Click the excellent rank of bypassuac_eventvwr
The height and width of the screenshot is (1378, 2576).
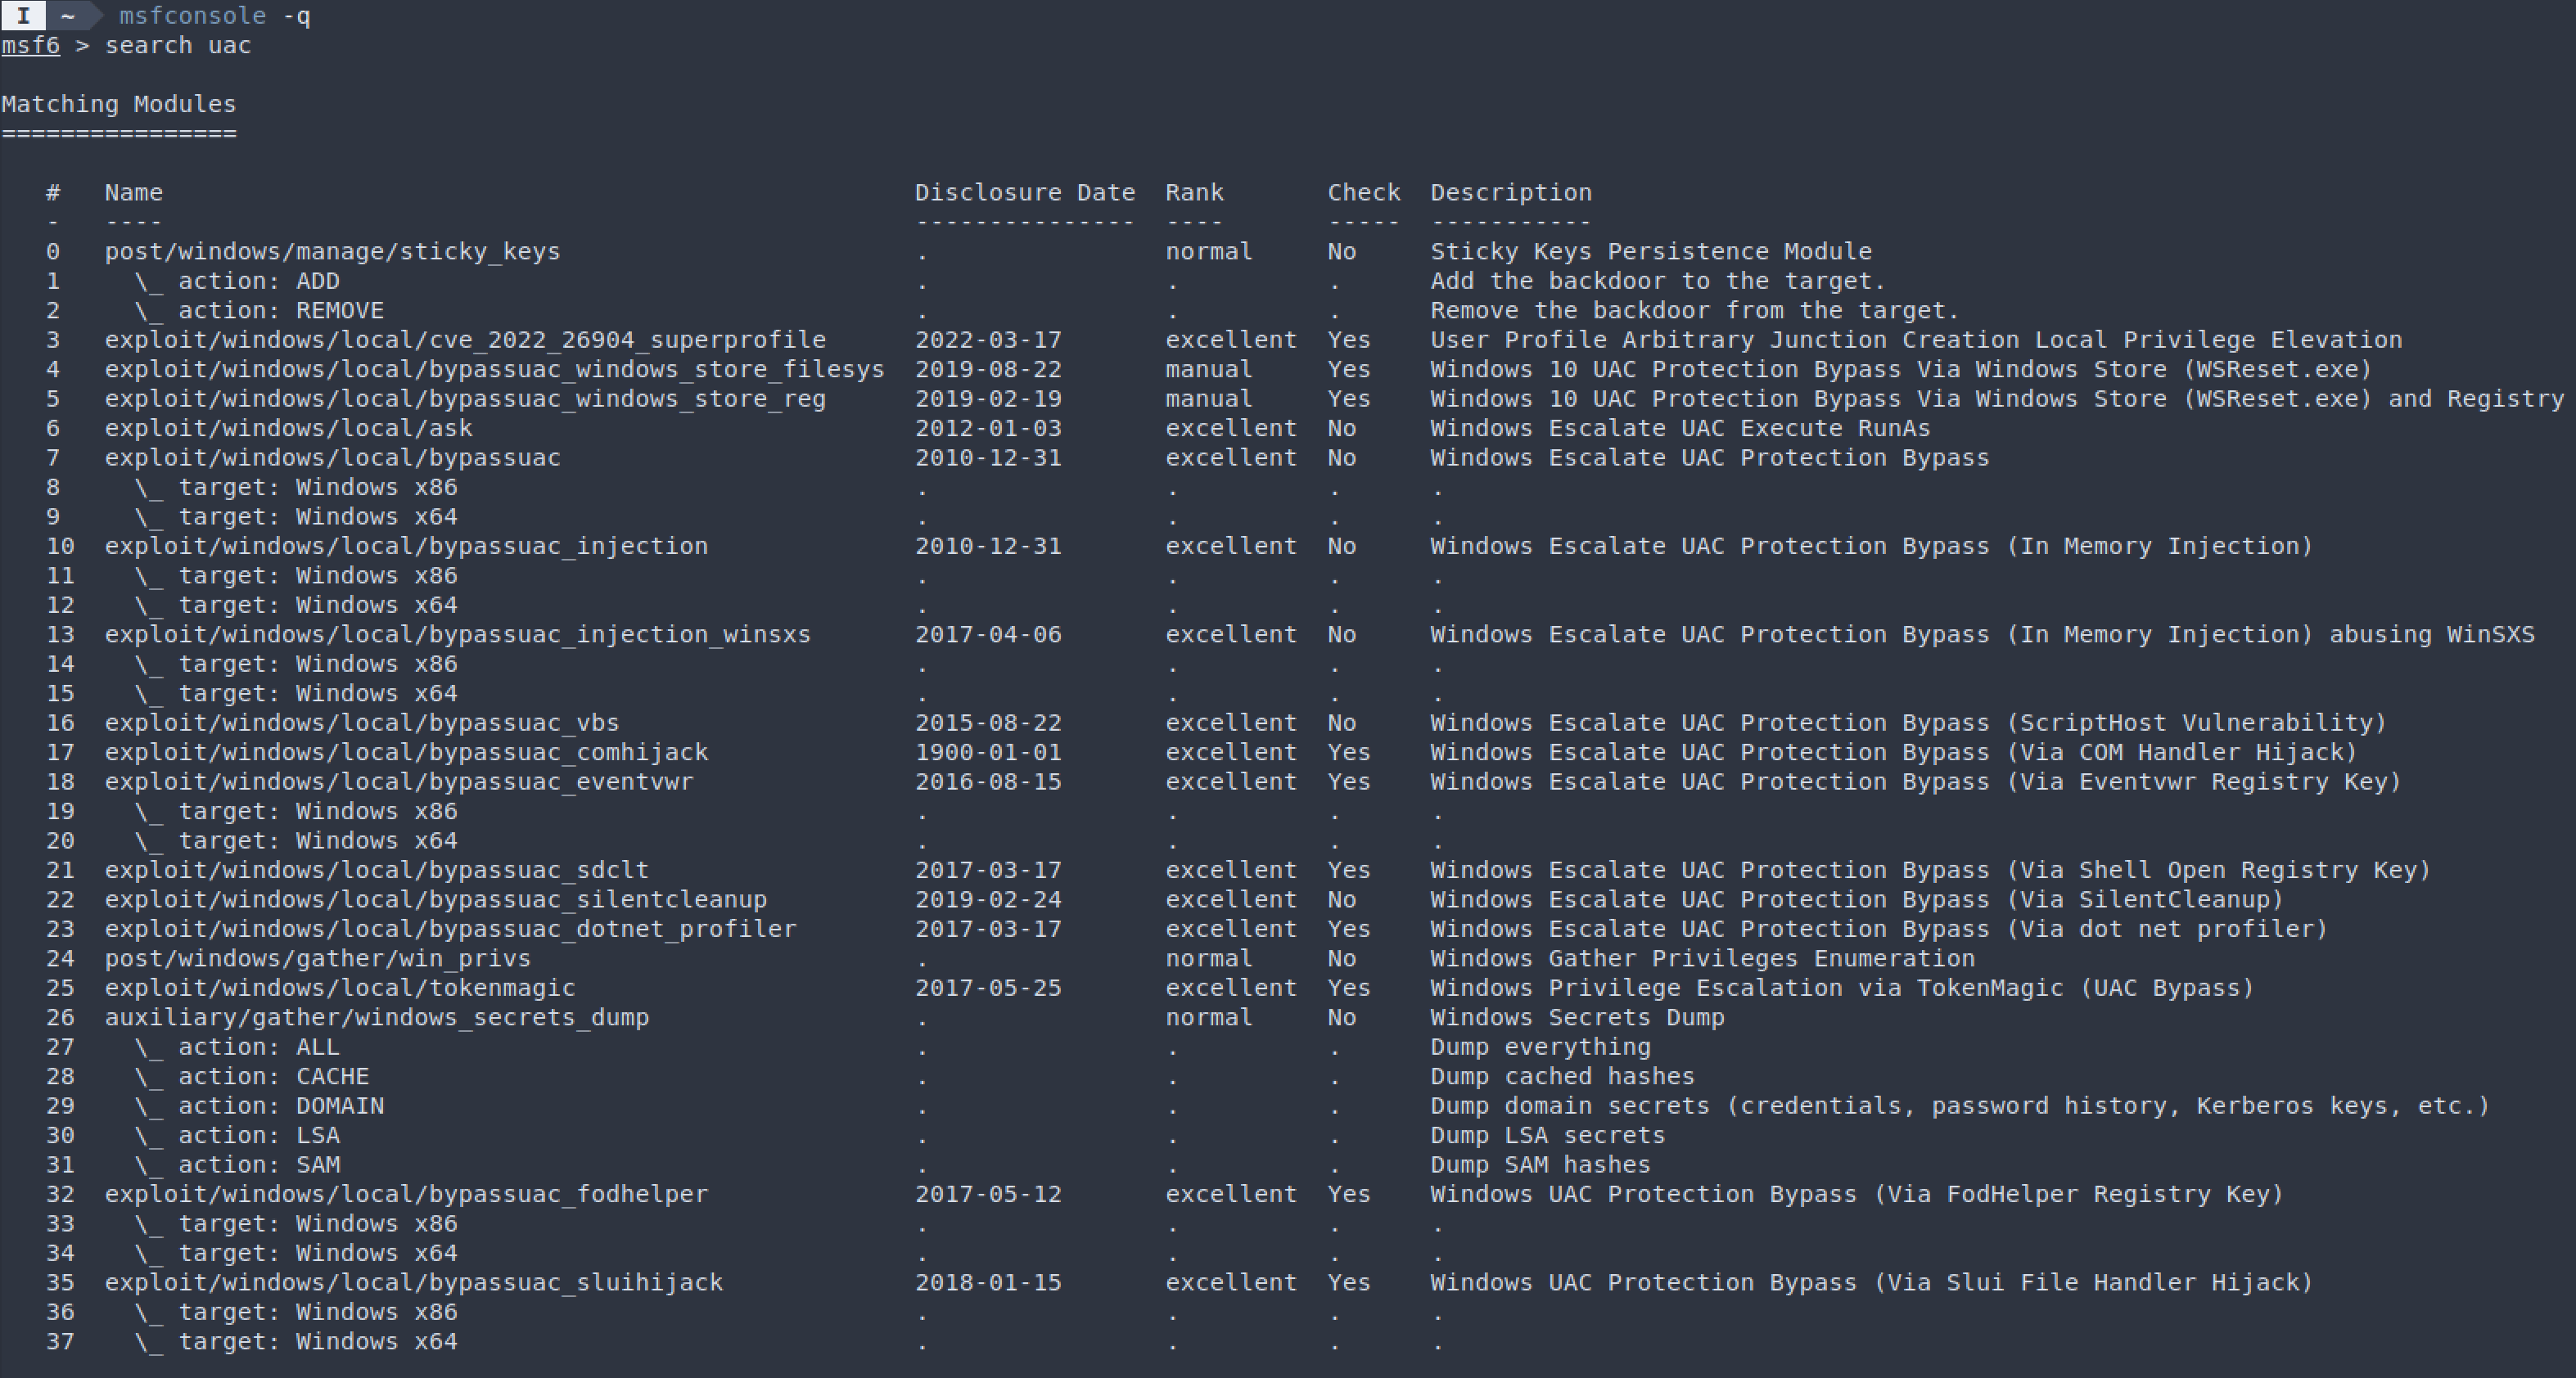pyautogui.click(x=1231, y=781)
